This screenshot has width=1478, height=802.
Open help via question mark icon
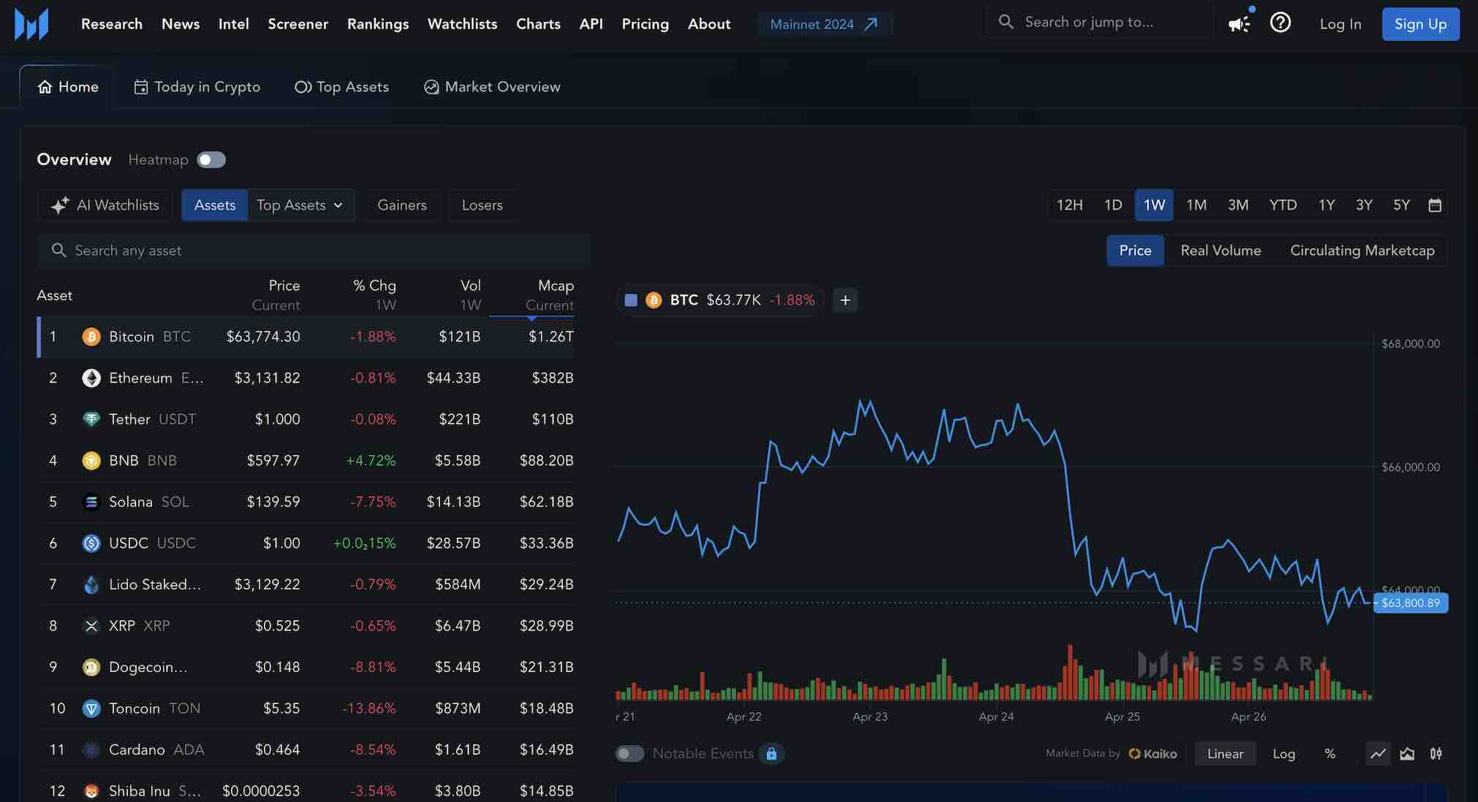pos(1280,23)
